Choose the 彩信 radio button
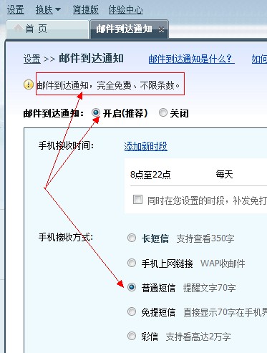This screenshot has height=353, width=267. click(132, 336)
